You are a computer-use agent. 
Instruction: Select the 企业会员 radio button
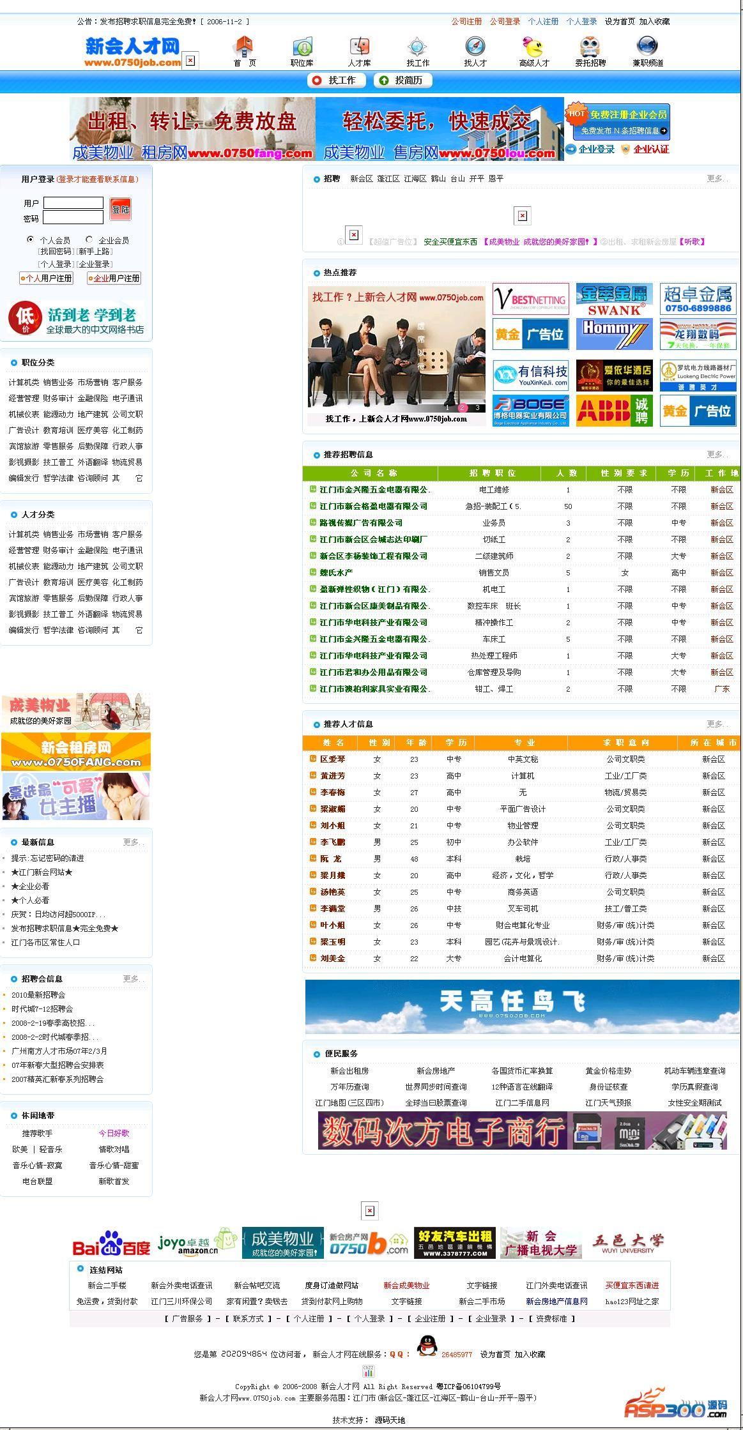(x=89, y=240)
